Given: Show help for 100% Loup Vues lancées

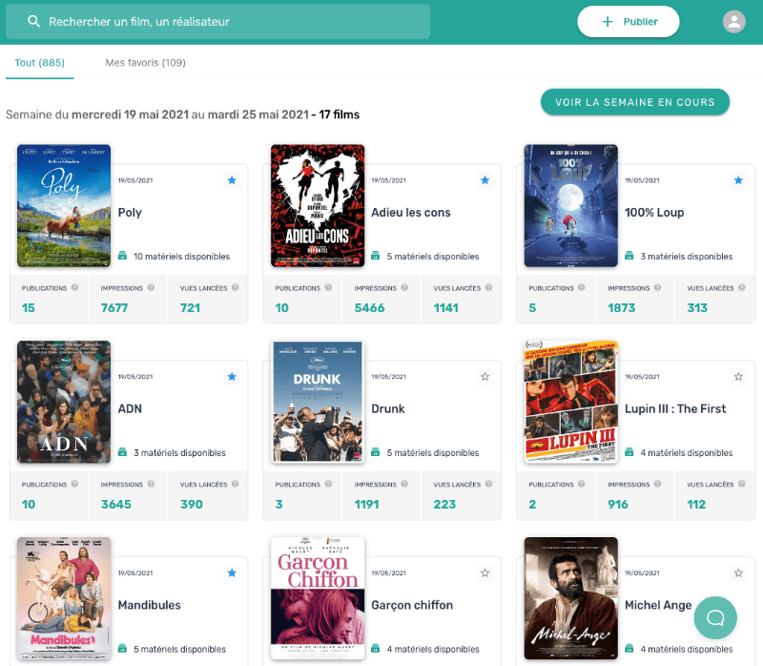Looking at the screenshot, I should pyautogui.click(x=742, y=288).
